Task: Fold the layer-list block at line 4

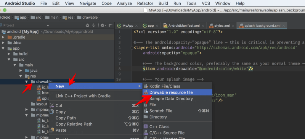Action: pyautogui.click(x=132, y=48)
